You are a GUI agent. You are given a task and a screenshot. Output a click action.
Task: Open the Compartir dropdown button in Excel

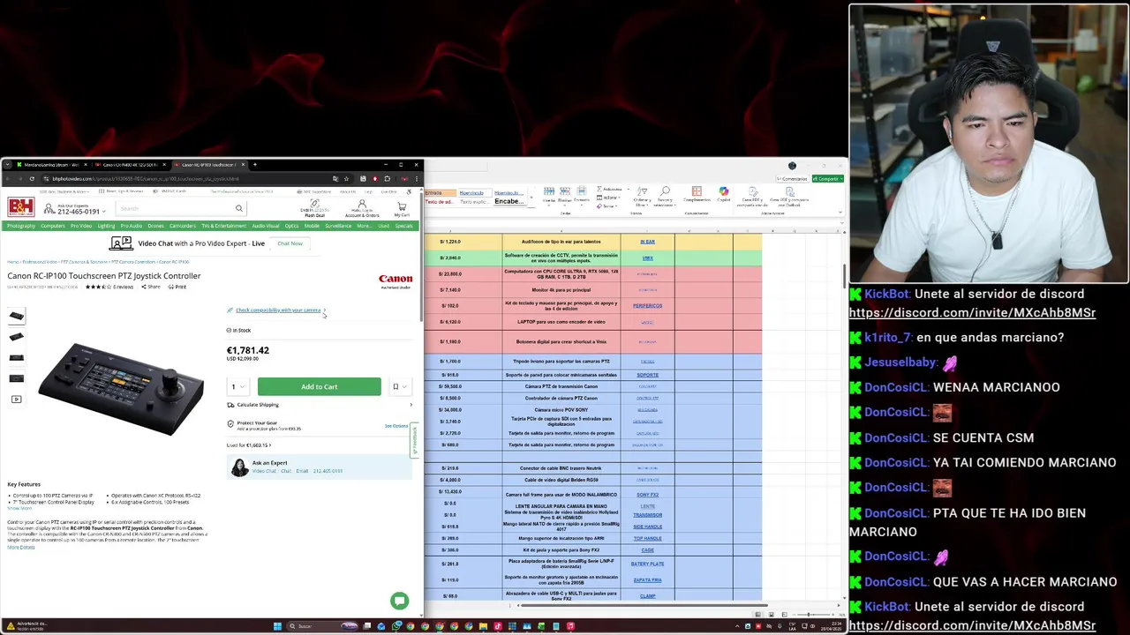click(x=828, y=179)
